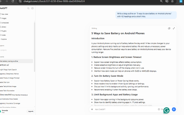
Task: Click bullet about enabling from Quick Settings
Action: tap(119, 84)
